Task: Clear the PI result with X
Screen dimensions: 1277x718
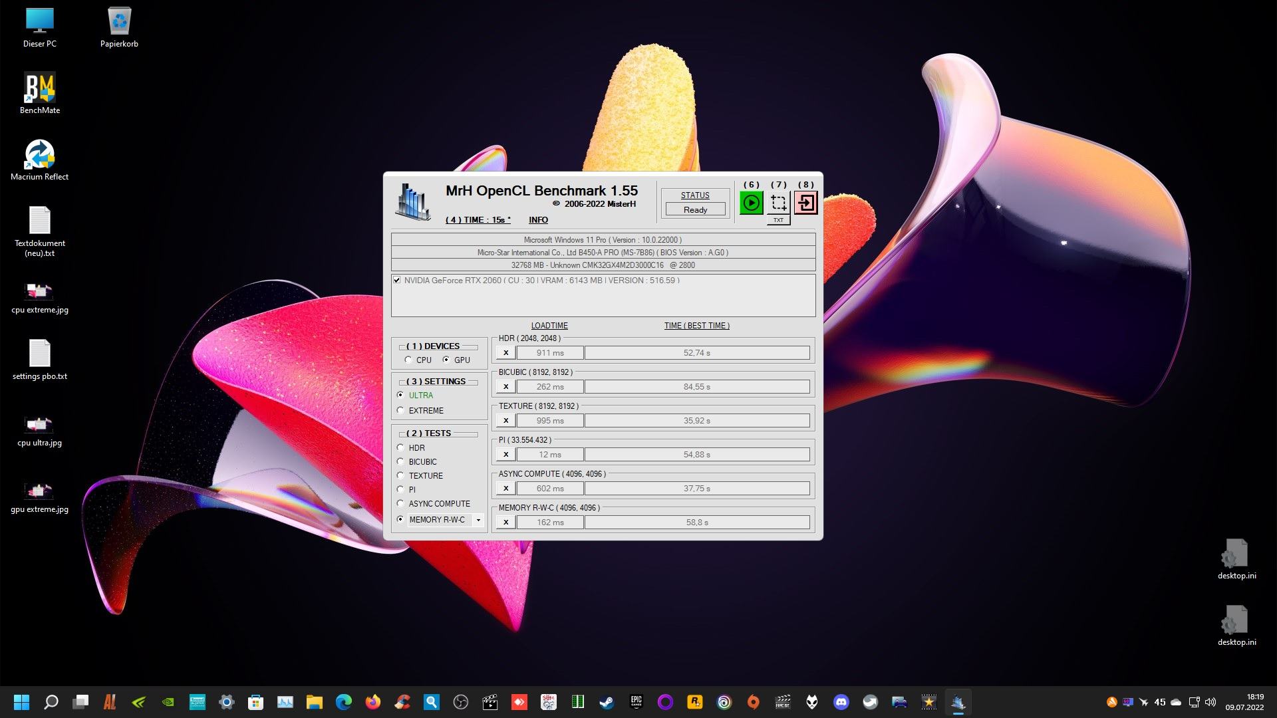Action: click(x=505, y=455)
